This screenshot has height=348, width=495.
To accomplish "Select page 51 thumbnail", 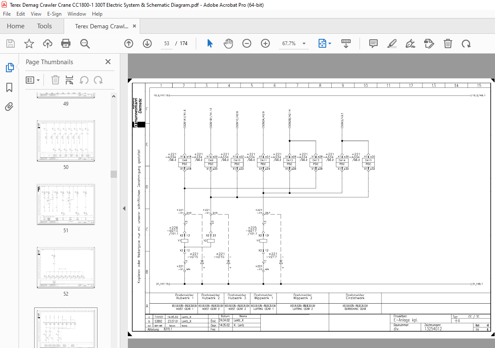I will (x=66, y=204).
